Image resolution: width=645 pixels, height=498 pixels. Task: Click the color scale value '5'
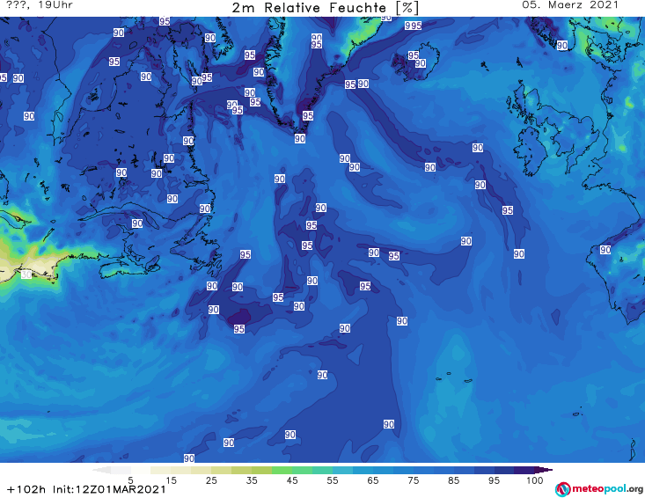pos(131,480)
